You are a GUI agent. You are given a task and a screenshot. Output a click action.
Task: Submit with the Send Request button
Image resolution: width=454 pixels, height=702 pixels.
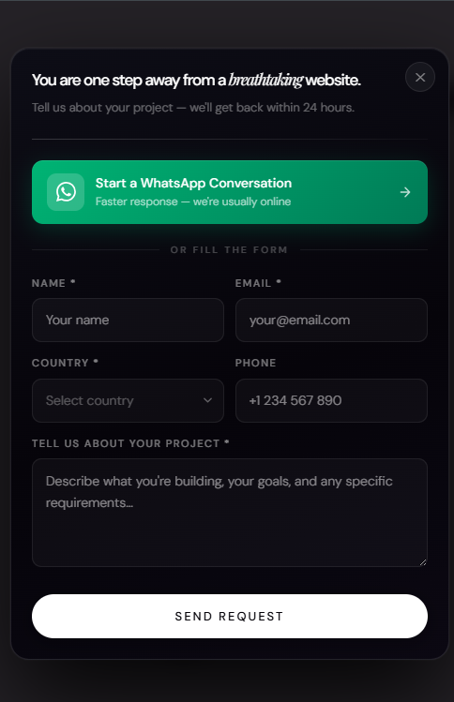(x=230, y=617)
